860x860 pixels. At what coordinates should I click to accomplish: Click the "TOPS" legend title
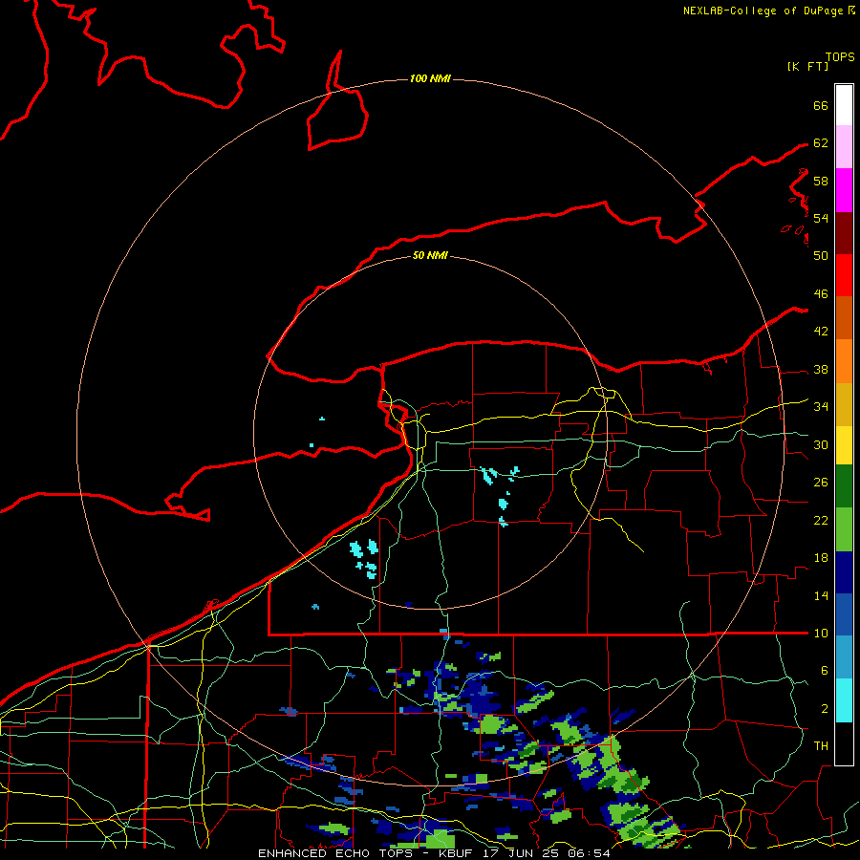coord(840,57)
